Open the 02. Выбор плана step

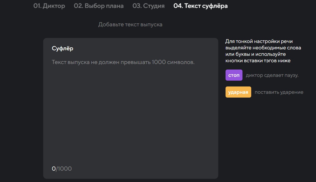point(99,6)
